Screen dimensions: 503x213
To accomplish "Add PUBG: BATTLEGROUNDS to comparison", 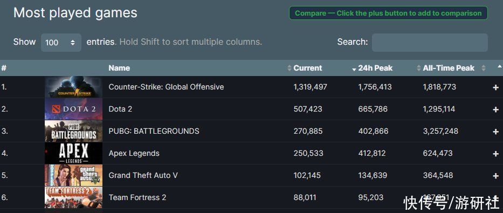I will point(495,132).
